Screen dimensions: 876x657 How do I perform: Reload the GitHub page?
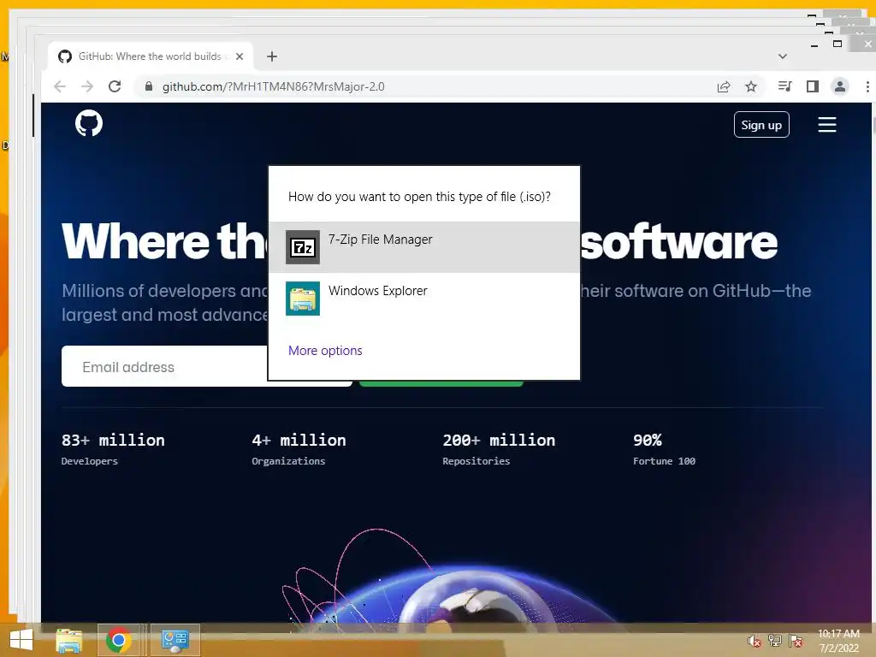click(115, 86)
